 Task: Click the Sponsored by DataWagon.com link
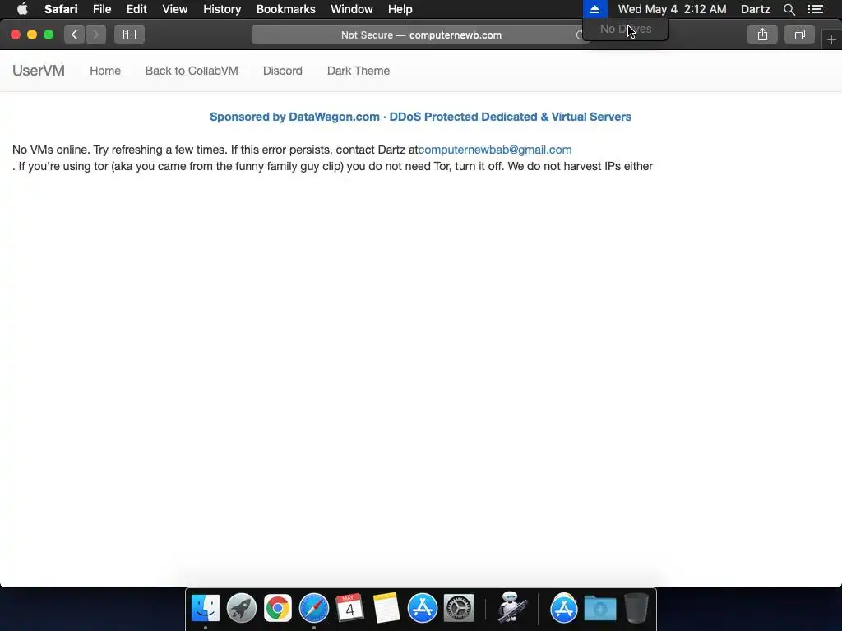coord(420,117)
